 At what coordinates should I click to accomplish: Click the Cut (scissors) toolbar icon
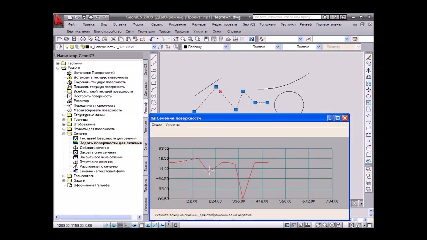pos(113,39)
